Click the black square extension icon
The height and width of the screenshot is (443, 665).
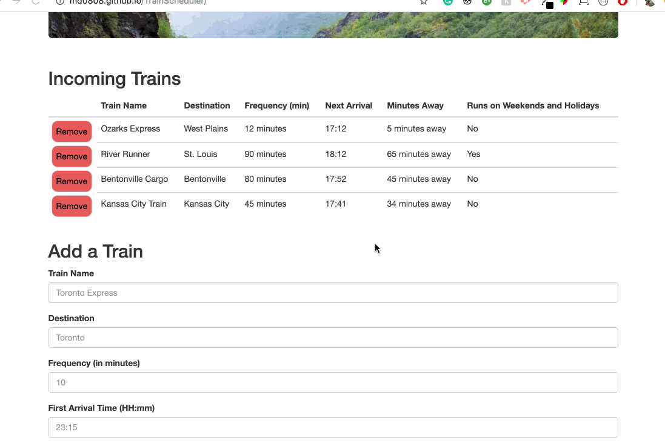549,4
